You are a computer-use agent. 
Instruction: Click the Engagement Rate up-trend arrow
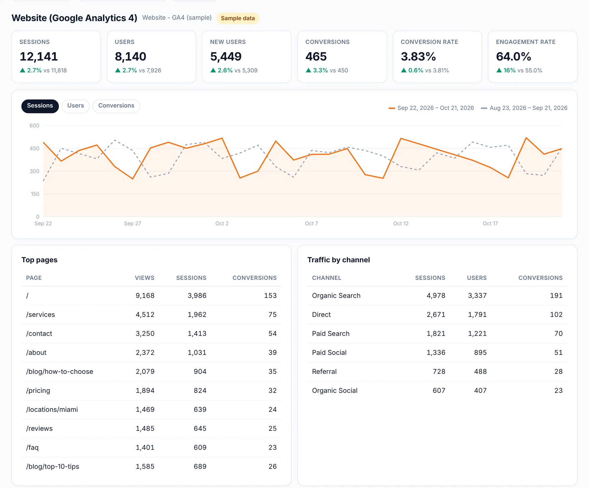click(x=499, y=70)
